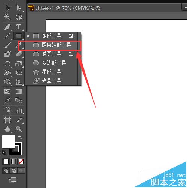This screenshot has height=188, width=187.
Task: Select the Column Graph tool
Action: tap(19, 110)
